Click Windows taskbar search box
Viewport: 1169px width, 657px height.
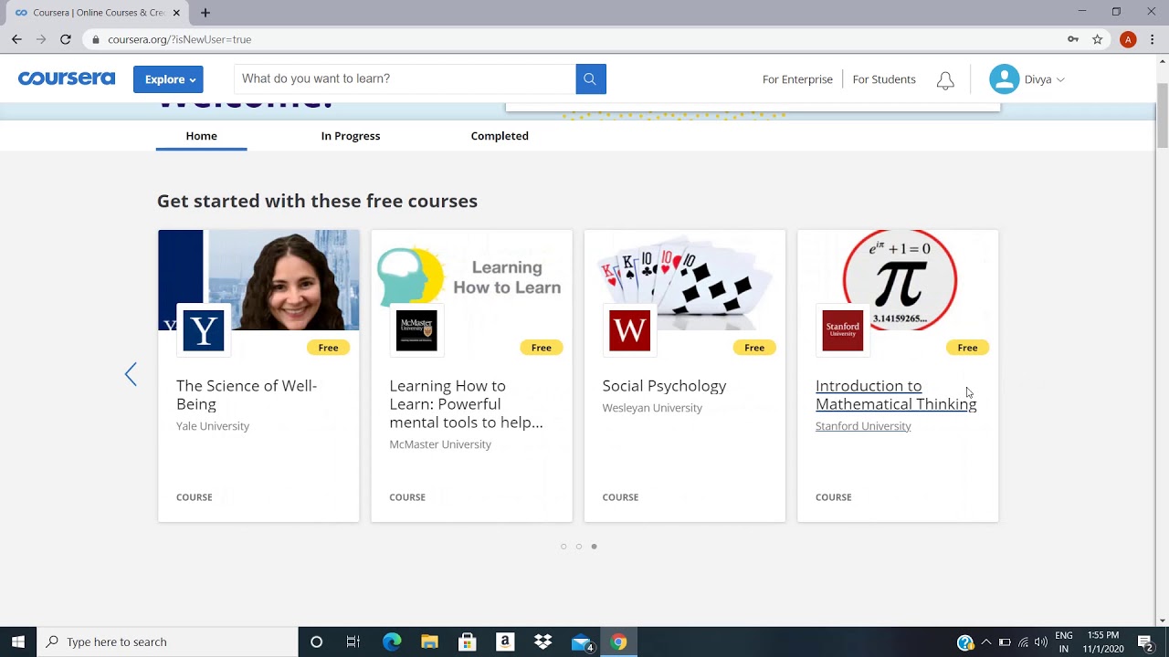tap(168, 641)
